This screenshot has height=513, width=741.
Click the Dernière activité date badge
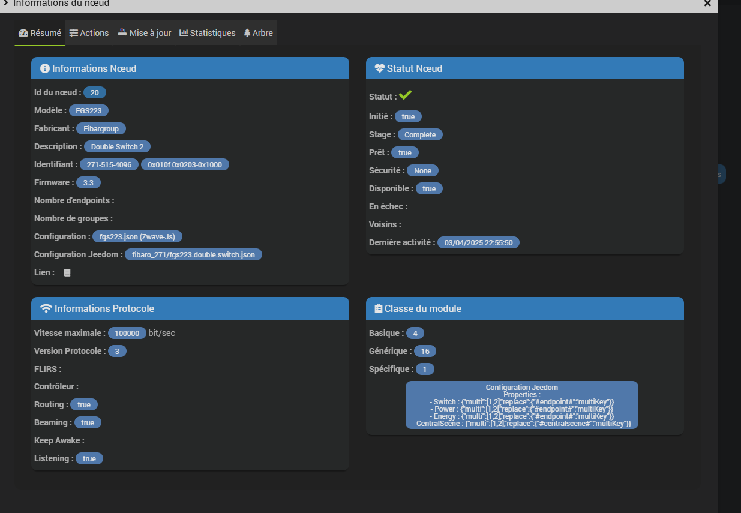(x=478, y=242)
